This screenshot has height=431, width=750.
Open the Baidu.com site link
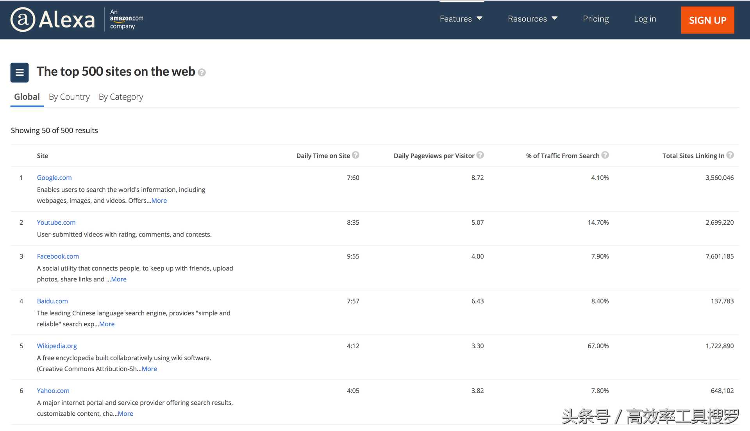point(52,301)
